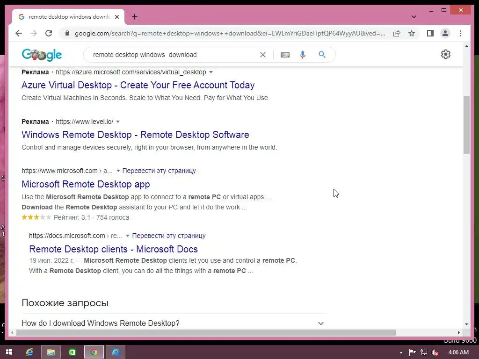Click the browser address bar
The height and width of the screenshot is (359, 479).
[x=230, y=33]
